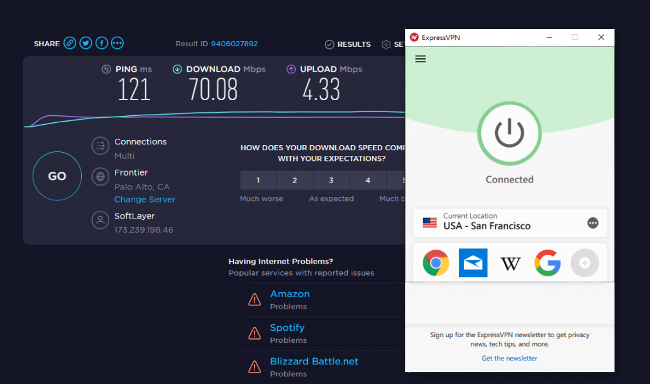Click the Connected status text
The image size is (650, 384).
510,179
